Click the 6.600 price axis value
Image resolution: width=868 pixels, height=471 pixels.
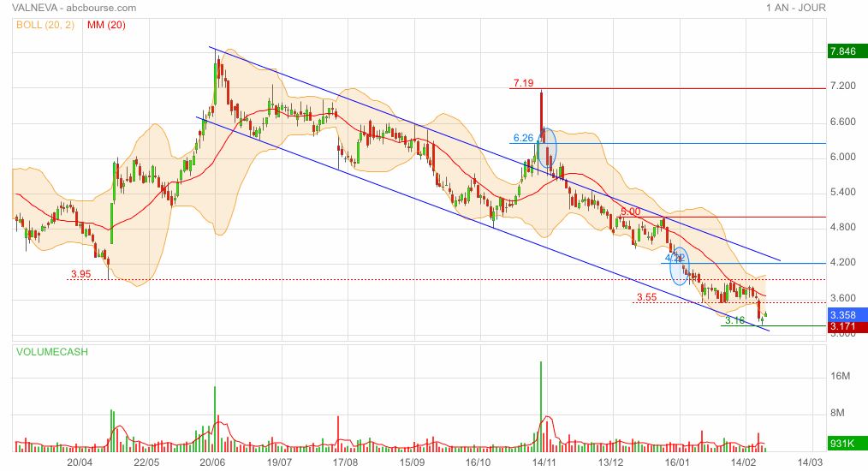(842, 122)
